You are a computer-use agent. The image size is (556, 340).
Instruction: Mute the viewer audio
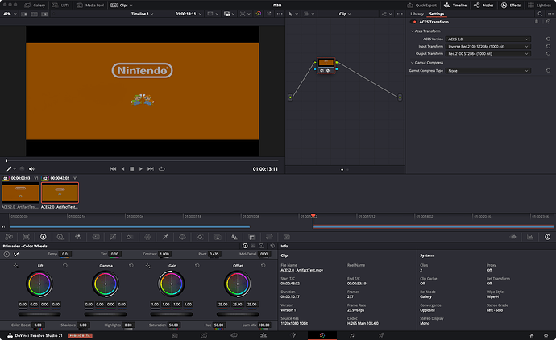point(31,168)
